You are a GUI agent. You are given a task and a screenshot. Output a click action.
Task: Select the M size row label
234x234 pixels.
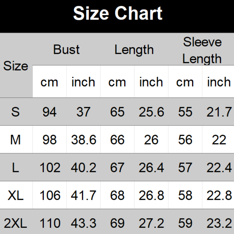coord(16,140)
